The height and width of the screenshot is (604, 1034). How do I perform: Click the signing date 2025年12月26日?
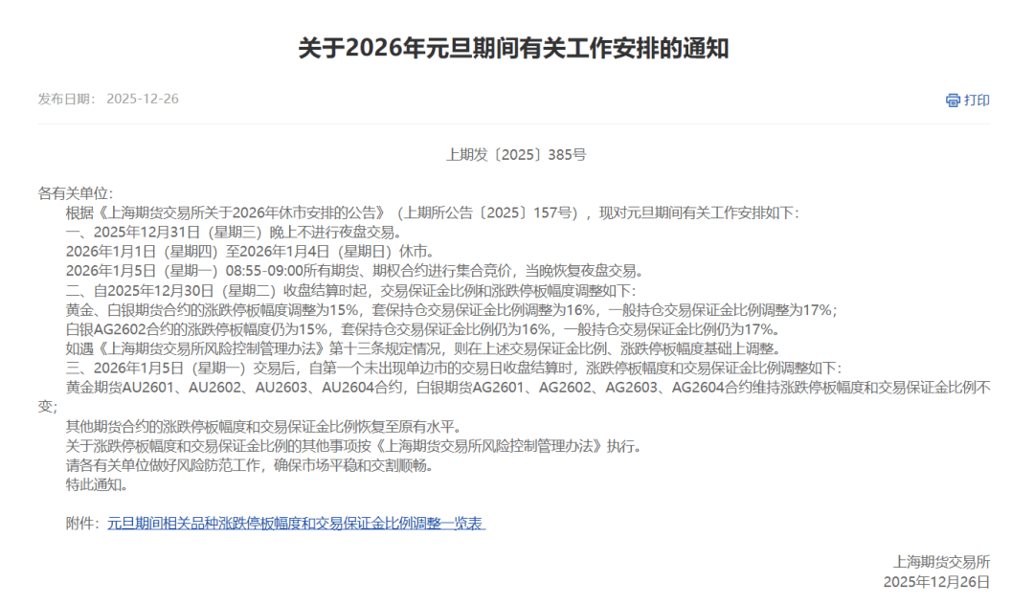point(935,582)
